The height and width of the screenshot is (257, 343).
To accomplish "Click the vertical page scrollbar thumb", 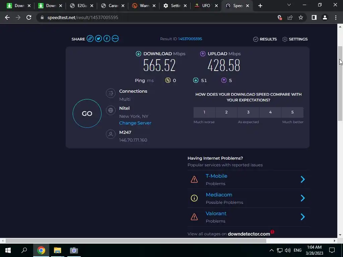I will coord(340,83).
